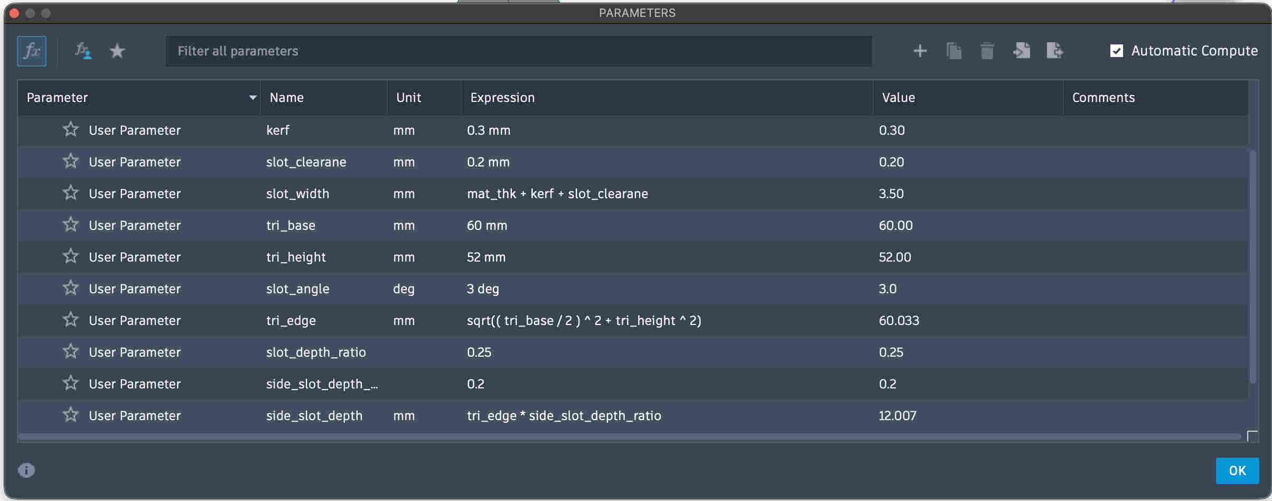Click the vertical scrollbar of parameter list

[1252, 264]
